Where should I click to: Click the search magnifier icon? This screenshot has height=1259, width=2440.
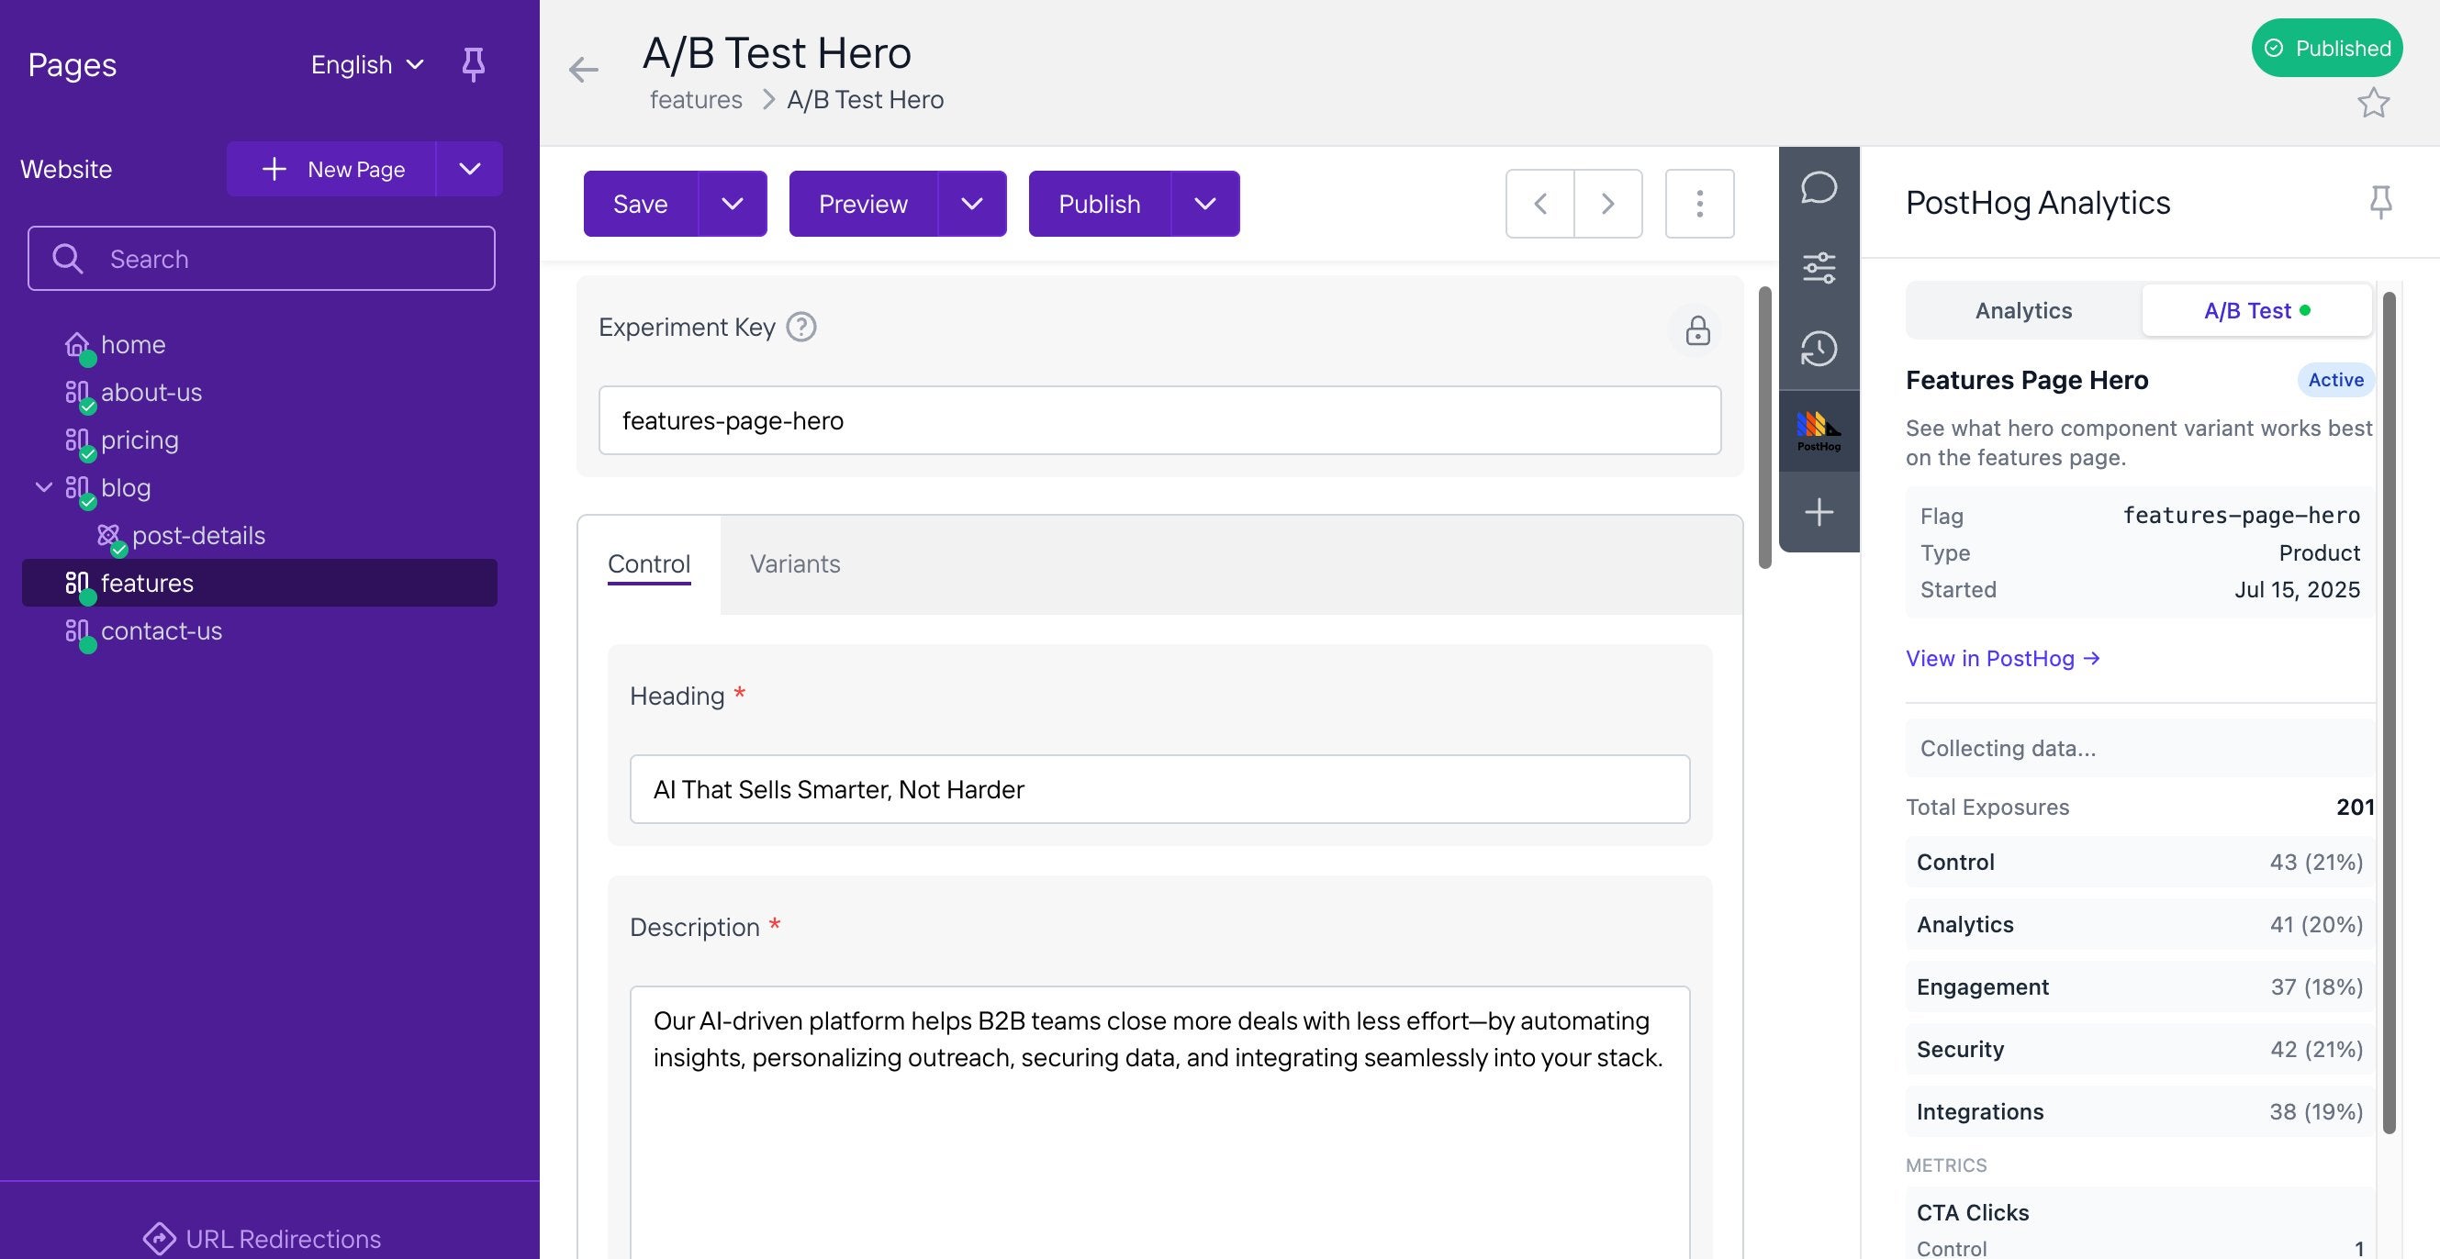coord(67,259)
